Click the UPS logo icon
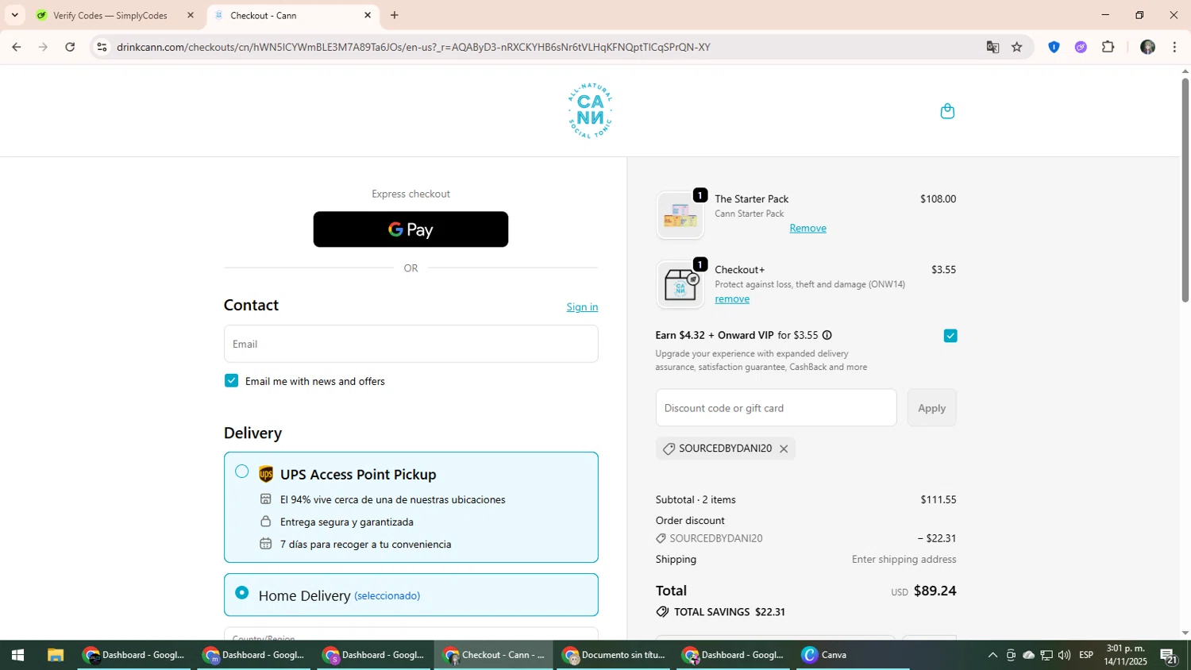 tap(266, 474)
